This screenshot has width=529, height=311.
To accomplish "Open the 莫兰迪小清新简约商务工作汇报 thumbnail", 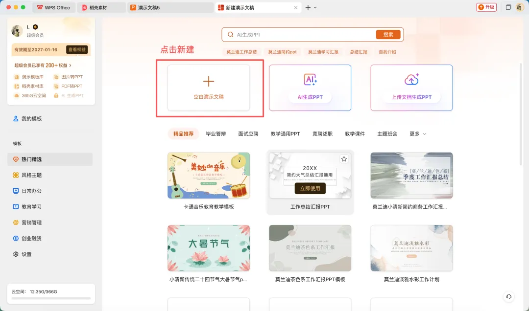I will pos(411,175).
